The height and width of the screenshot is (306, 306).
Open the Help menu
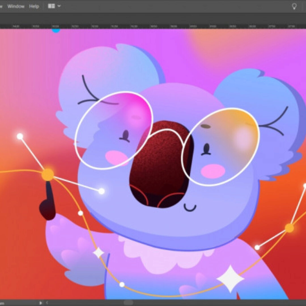click(x=34, y=6)
